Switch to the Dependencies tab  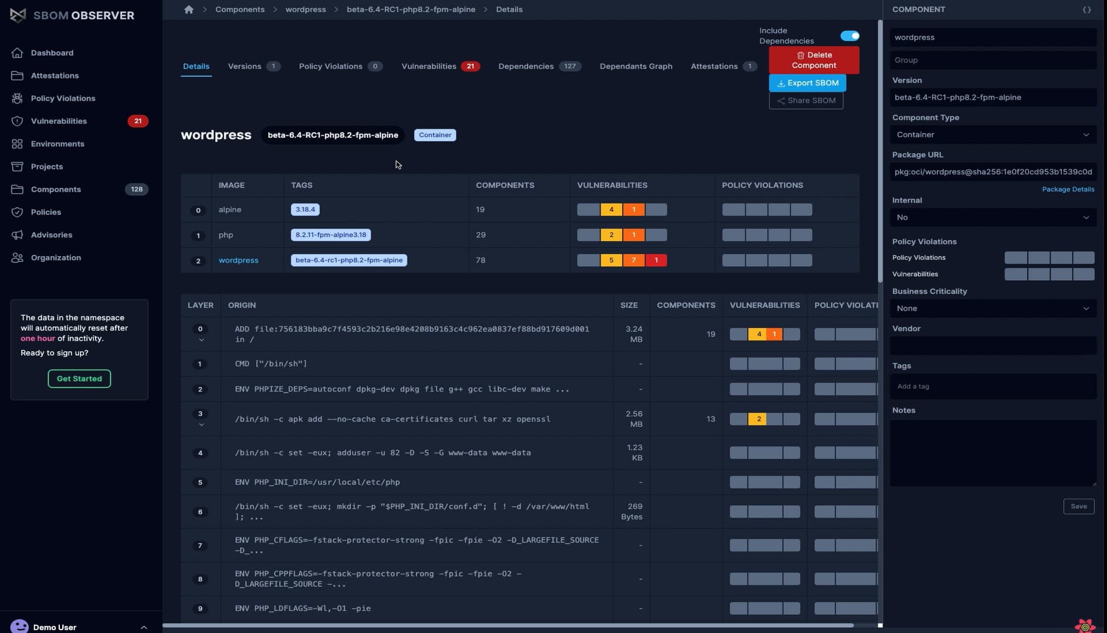click(x=526, y=66)
